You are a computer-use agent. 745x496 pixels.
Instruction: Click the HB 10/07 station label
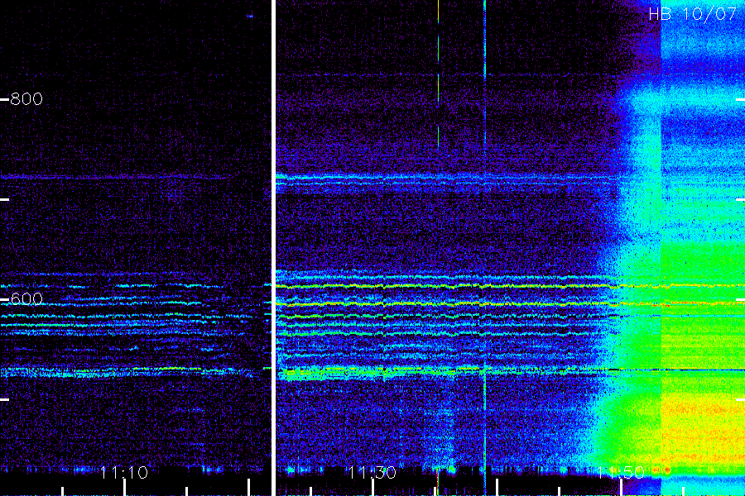(x=693, y=14)
